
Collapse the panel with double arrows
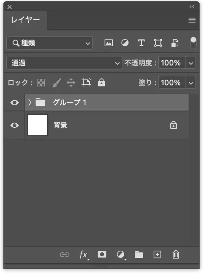(192, 7)
